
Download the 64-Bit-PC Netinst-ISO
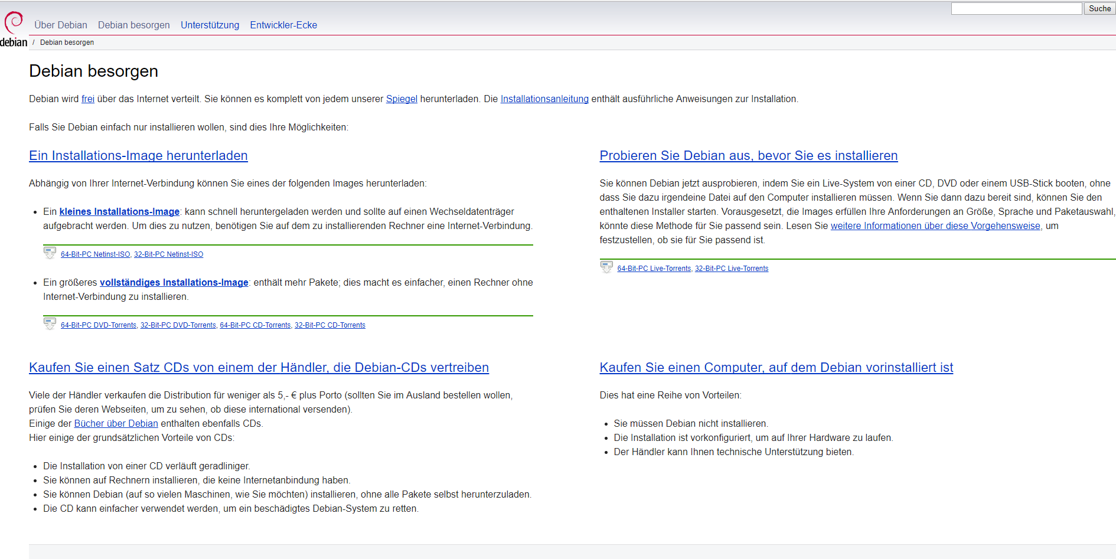95,254
